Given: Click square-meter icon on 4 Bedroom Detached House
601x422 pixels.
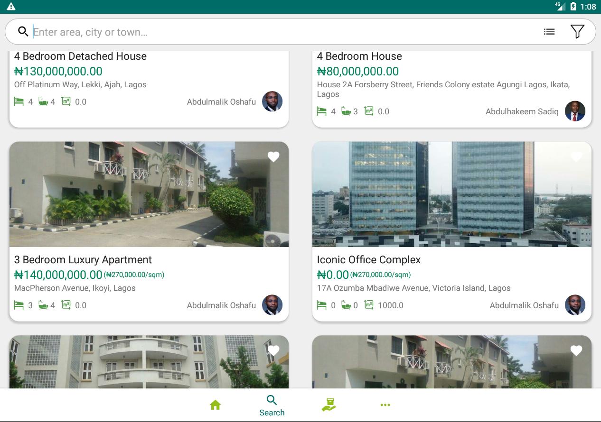Looking at the screenshot, I should (66, 101).
